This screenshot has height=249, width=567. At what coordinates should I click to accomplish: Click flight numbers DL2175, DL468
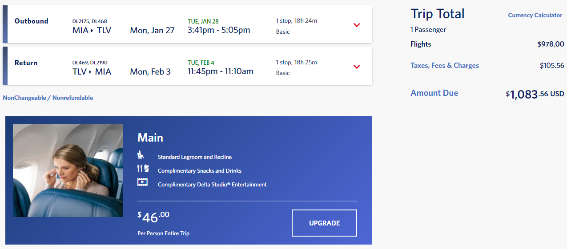click(90, 21)
